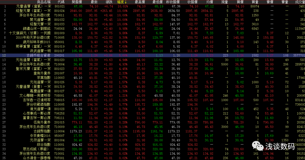
Task: Click the 商品名稱 column header
Action: pos(44,2)
